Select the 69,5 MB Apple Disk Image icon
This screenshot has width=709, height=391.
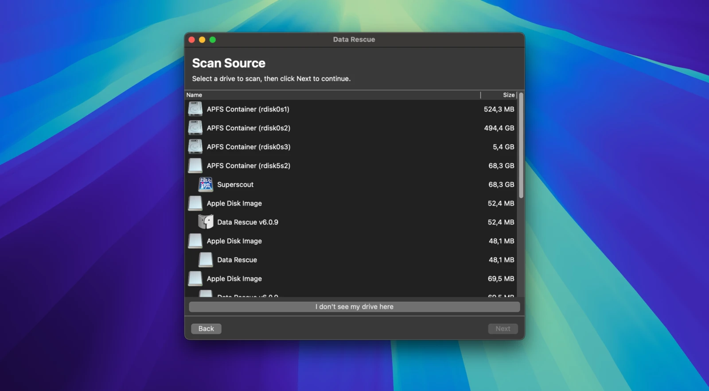195,279
